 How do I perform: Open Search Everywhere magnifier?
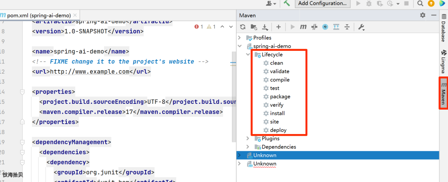pos(420,3)
